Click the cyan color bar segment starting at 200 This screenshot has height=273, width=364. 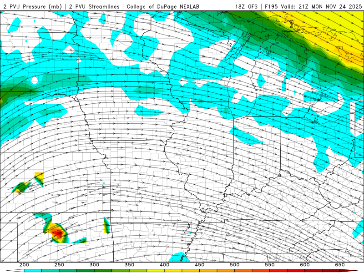pos(33,271)
